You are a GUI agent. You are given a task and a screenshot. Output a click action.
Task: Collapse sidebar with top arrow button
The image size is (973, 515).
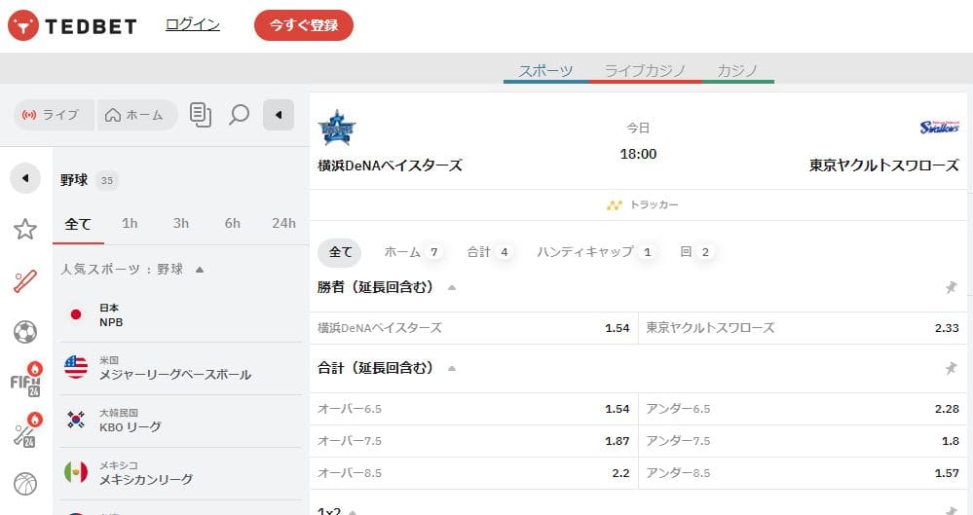(x=279, y=115)
